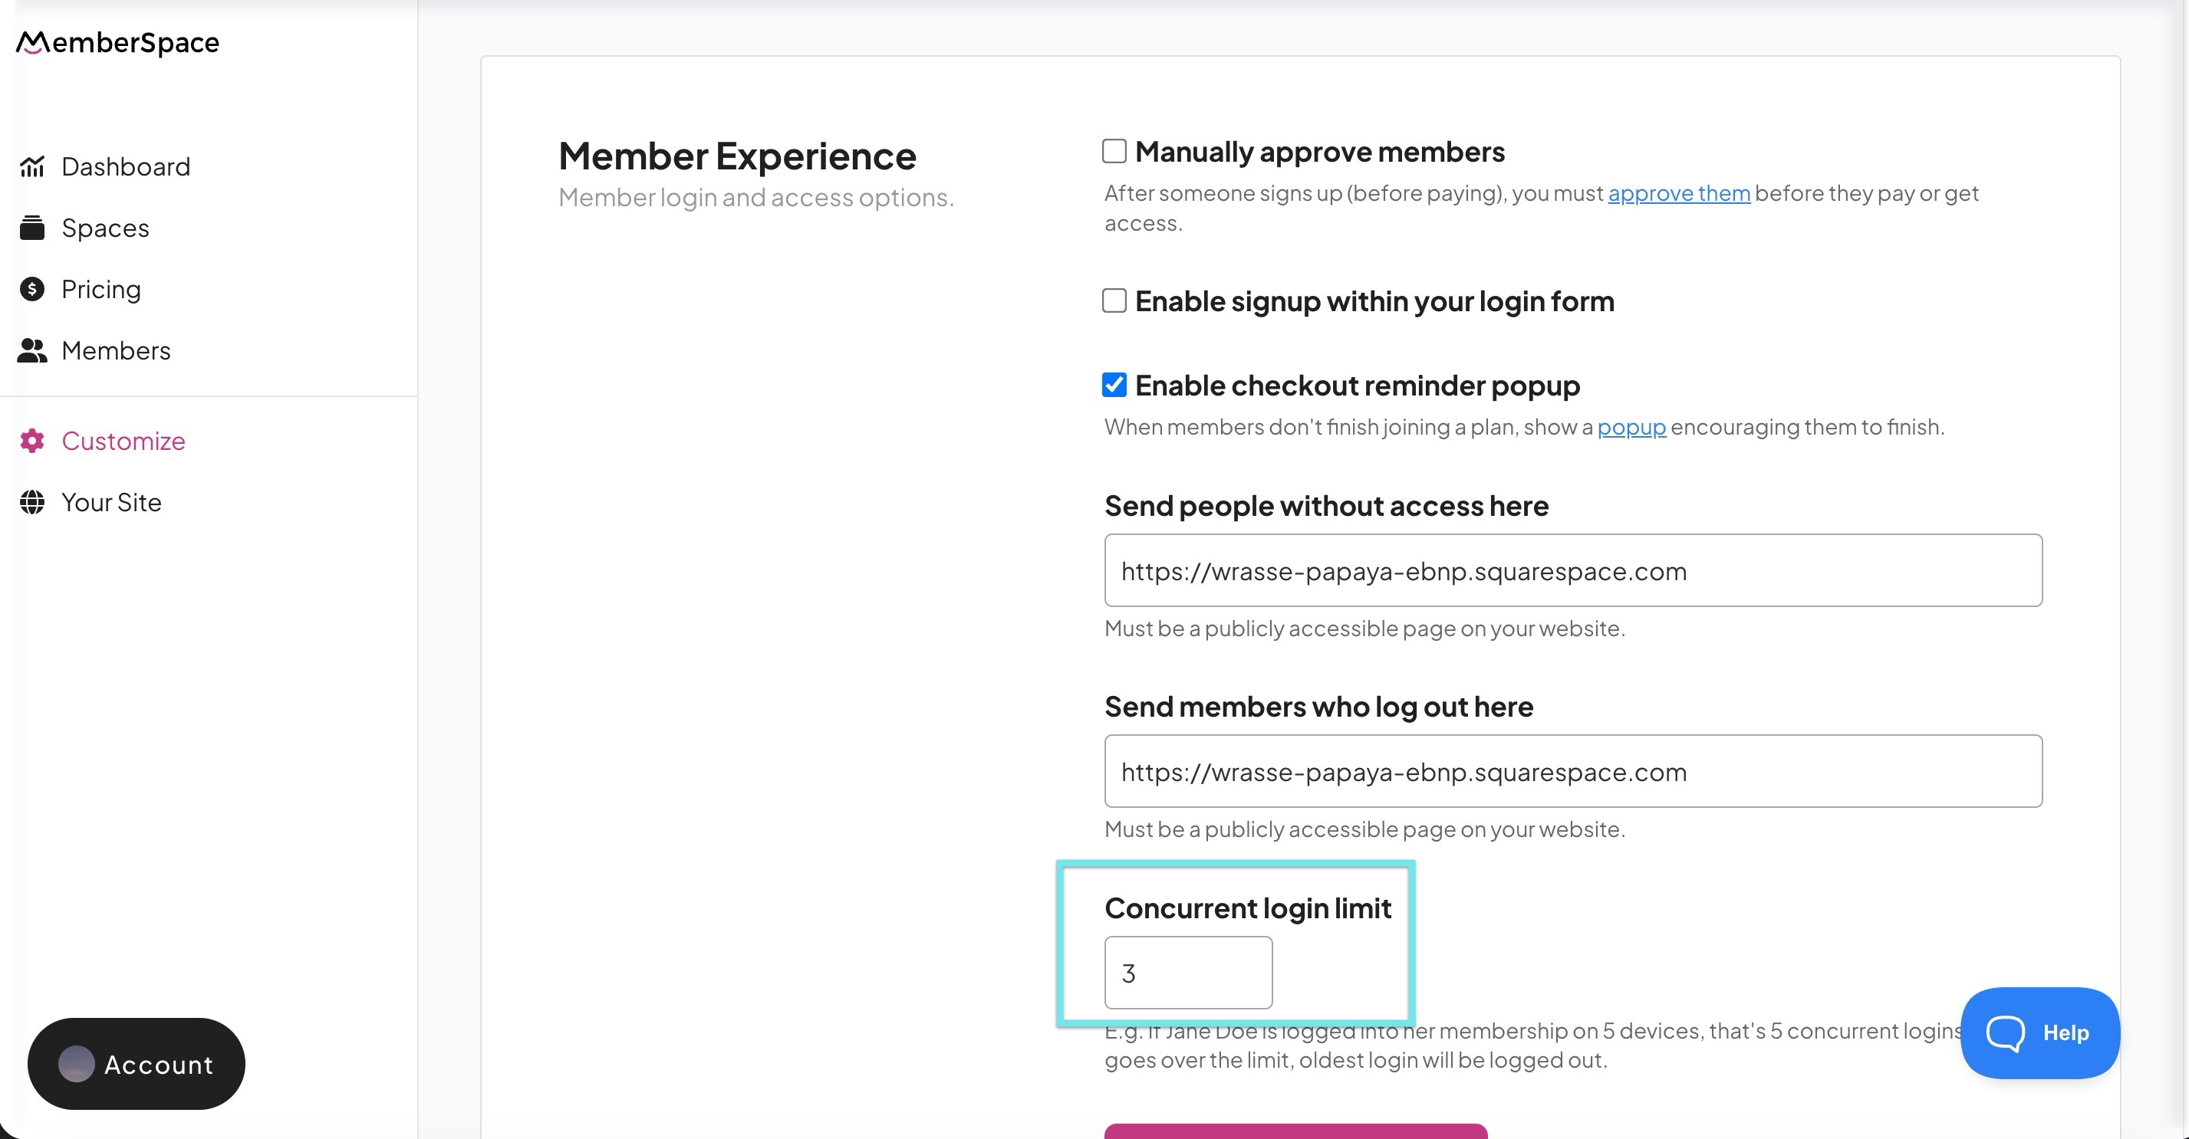Go to the Members section
Screen dimensions: 2189x1139
(x=116, y=351)
